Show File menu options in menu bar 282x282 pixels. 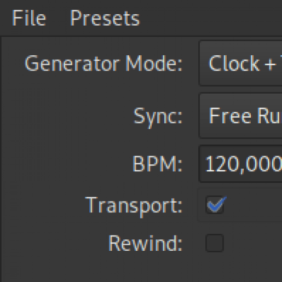(29, 18)
